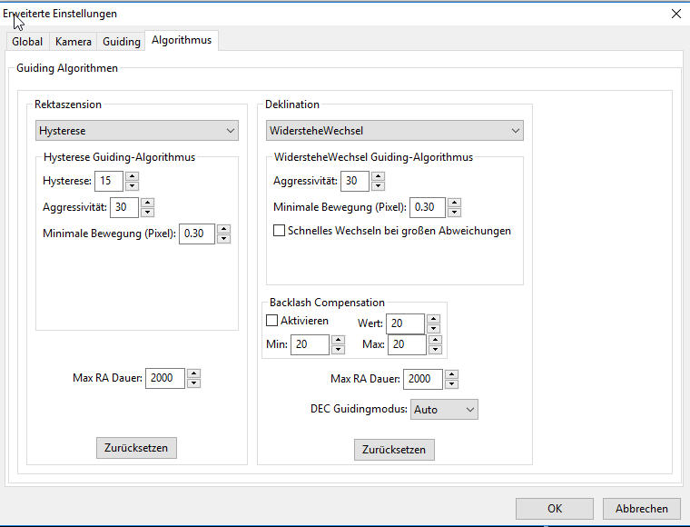Increase Deklination Aggressivität with up arrow

point(378,176)
